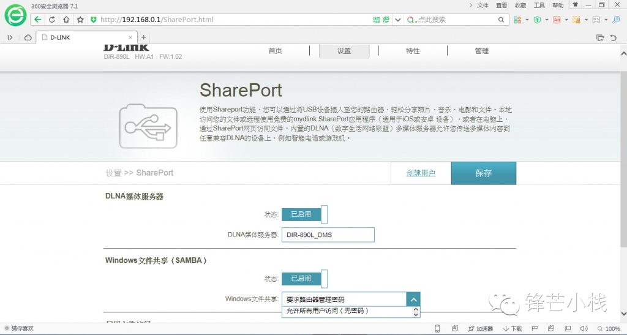Click the DIR-890L_DMS name field
This screenshot has height=335, width=627.
[328, 235]
